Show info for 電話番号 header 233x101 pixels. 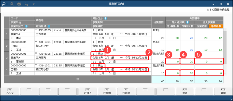pyautogui.click(x=49, y=26)
